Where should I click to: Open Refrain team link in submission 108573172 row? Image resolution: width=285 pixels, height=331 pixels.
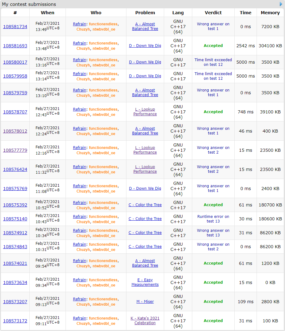point(79,318)
